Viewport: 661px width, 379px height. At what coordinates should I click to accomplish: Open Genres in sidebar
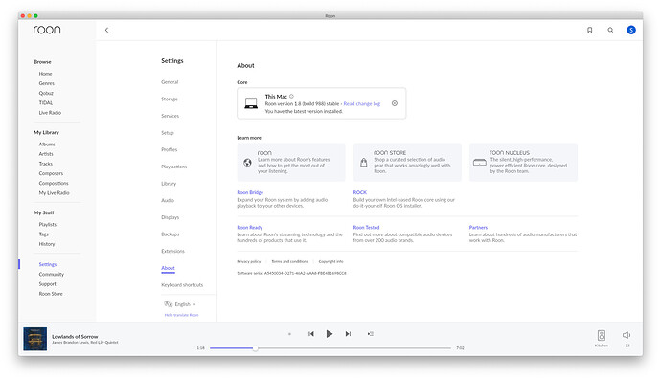click(46, 83)
